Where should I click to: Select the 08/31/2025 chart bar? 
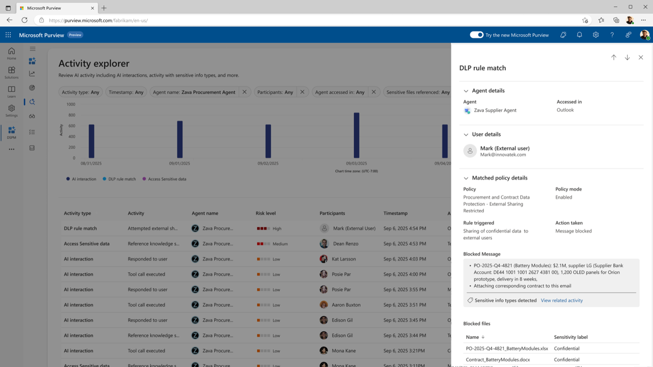pyautogui.click(x=91, y=141)
